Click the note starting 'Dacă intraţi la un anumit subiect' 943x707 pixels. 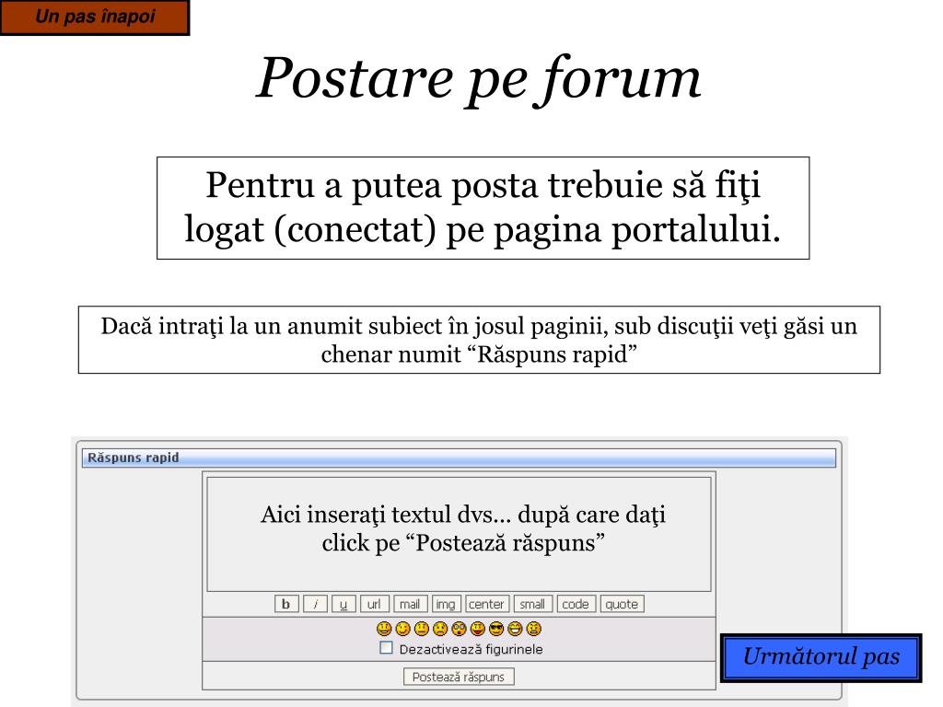pyautogui.click(x=479, y=340)
